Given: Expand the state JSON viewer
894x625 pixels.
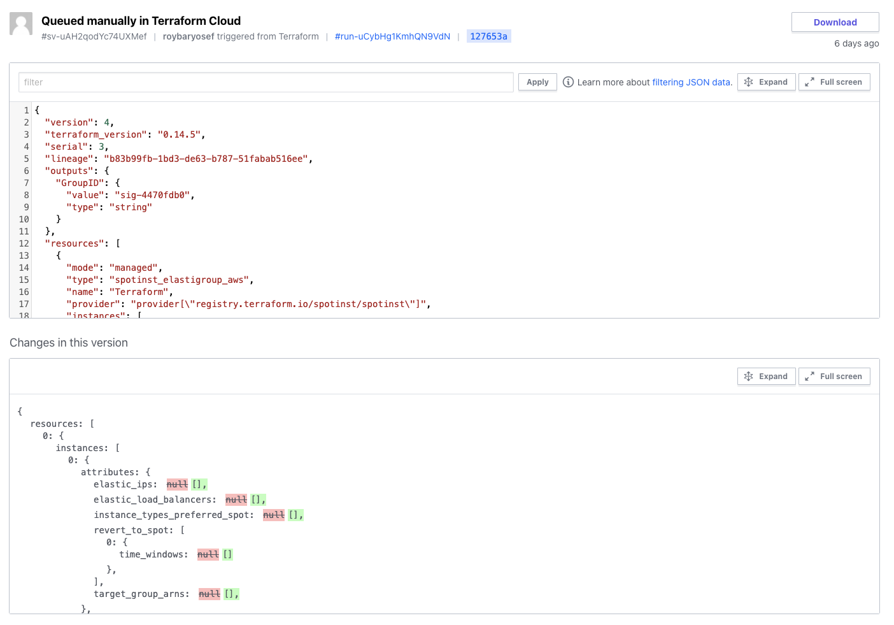Looking at the screenshot, I should point(766,82).
